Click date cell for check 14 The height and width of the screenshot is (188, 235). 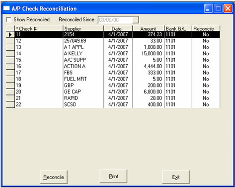(118, 54)
